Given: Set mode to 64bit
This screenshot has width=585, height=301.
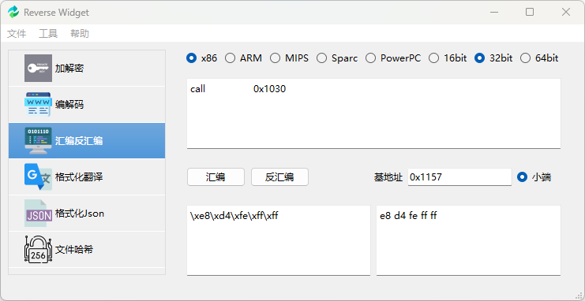Looking at the screenshot, I should pos(525,58).
